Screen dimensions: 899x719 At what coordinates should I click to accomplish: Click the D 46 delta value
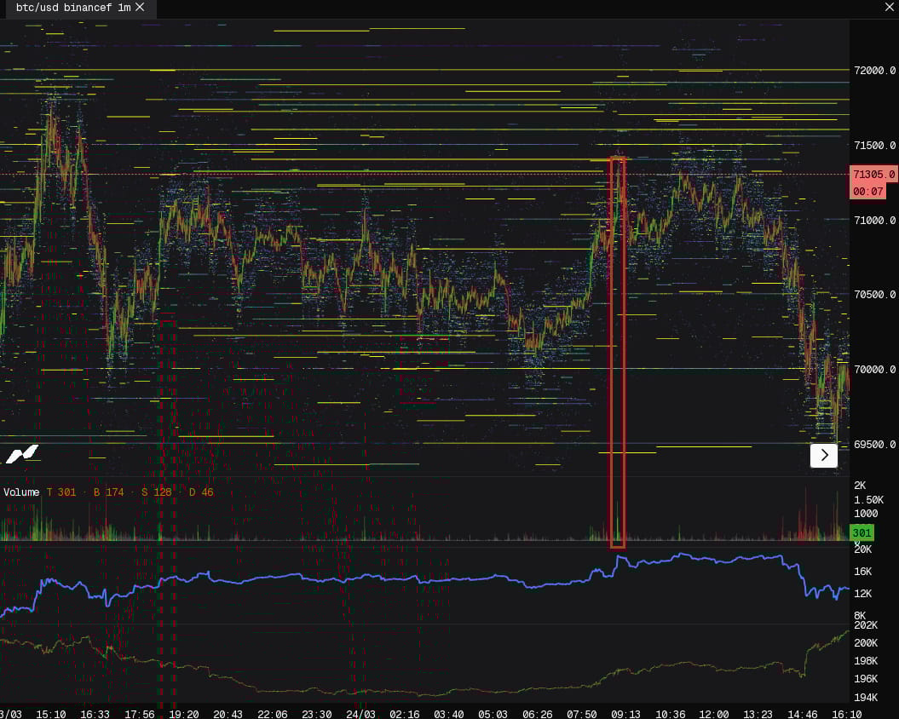pos(201,492)
